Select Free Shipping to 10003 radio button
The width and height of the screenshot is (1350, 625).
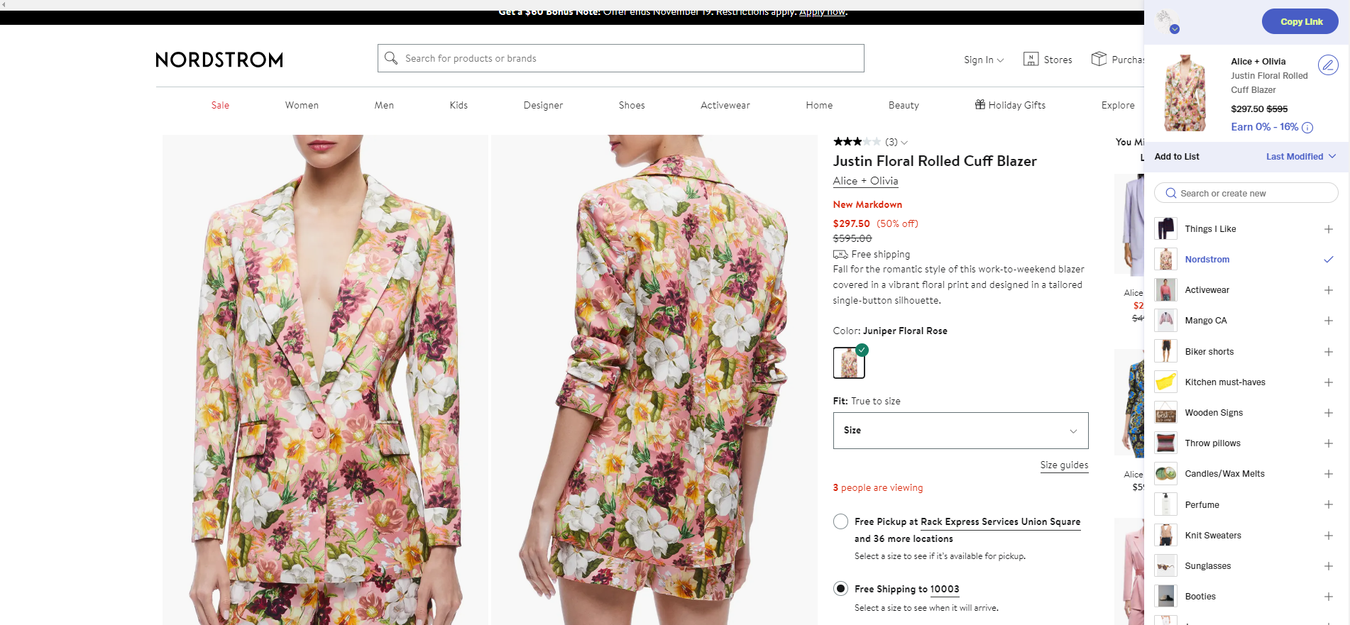(x=840, y=588)
